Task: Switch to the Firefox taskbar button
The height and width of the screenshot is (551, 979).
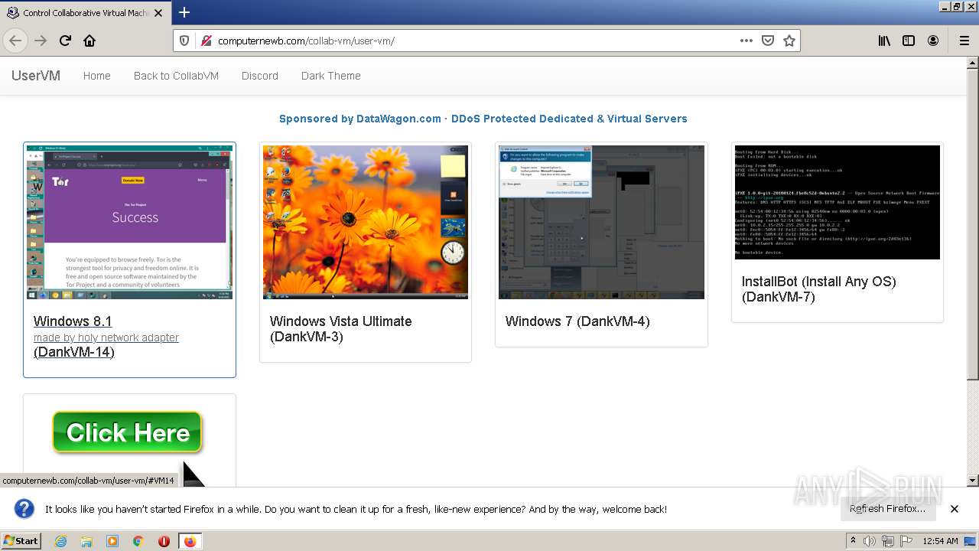Action: (190, 541)
